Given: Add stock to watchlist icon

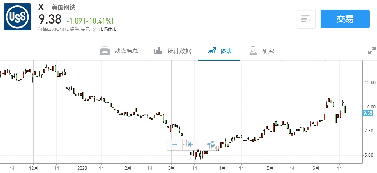Looking at the screenshot, I should click(x=306, y=19).
